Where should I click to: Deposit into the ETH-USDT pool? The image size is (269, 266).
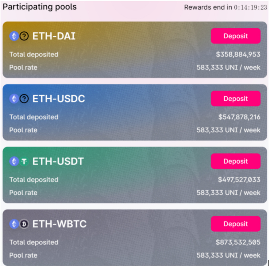[x=236, y=161]
